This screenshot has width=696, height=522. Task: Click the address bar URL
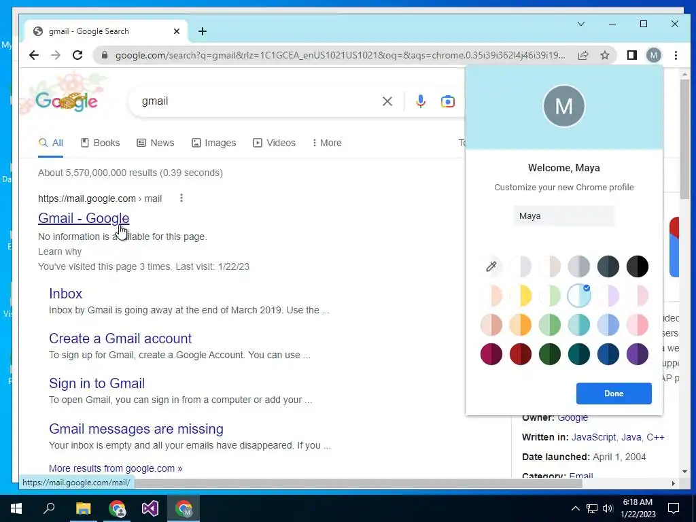pyautogui.click(x=340, y=55)
